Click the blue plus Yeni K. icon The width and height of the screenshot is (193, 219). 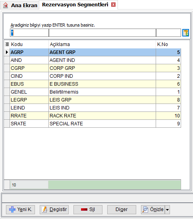[12, 209]
